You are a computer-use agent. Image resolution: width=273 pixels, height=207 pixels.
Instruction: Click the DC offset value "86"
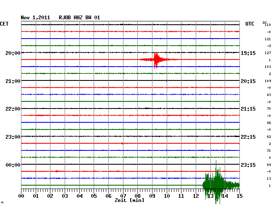(x=269, y=123)
